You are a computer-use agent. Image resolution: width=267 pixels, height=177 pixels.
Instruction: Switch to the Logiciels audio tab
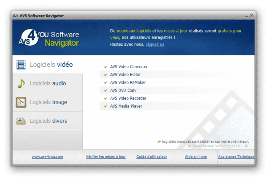tap(48, 84)
